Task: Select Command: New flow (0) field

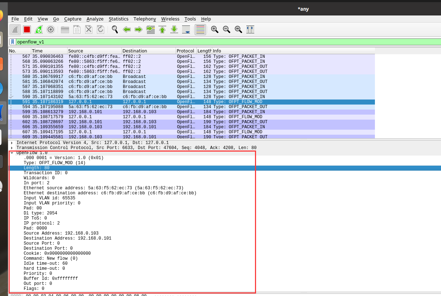Action: click(51, 258)
